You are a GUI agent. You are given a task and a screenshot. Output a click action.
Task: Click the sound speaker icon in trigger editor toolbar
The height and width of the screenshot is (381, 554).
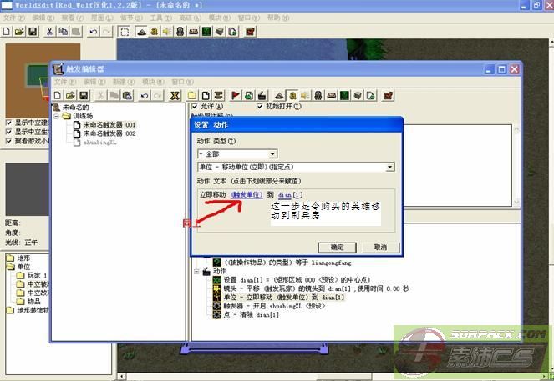tap(307, 96)
